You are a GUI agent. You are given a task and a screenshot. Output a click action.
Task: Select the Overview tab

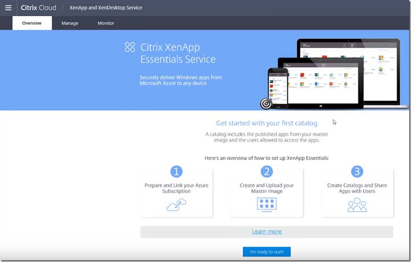coord(32,23)
